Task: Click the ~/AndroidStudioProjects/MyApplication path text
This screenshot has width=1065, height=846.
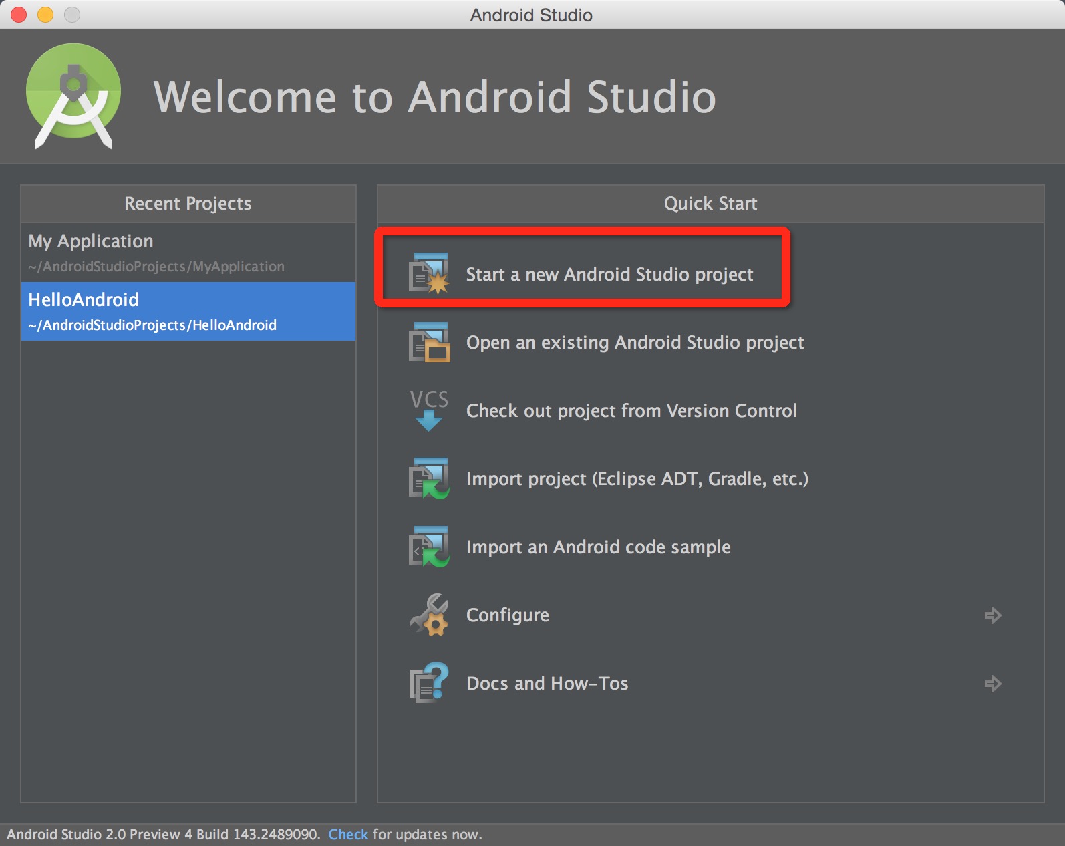Action: coord(156,267)
